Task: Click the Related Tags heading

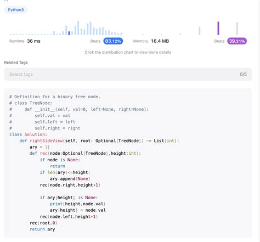Action: (16, 63)
